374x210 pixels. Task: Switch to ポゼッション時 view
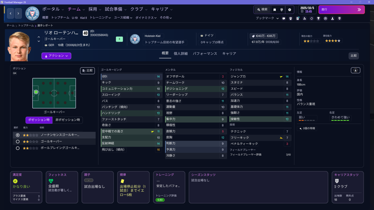[39, 120]
